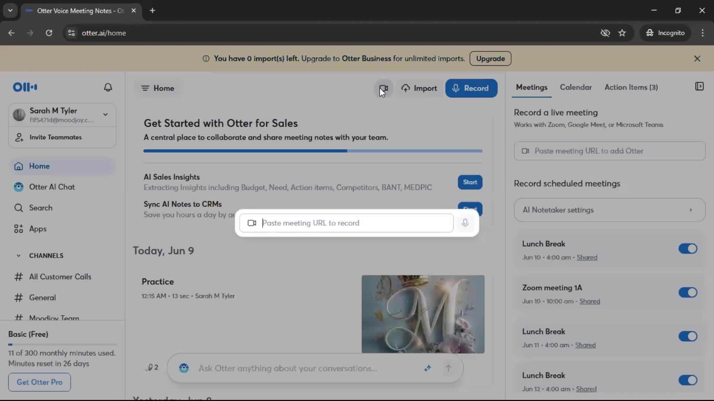The width and height of the screenshot is (714, 401).
Task: Click microphone icon in meeting URL popup
Action: [x=465, y=223]
